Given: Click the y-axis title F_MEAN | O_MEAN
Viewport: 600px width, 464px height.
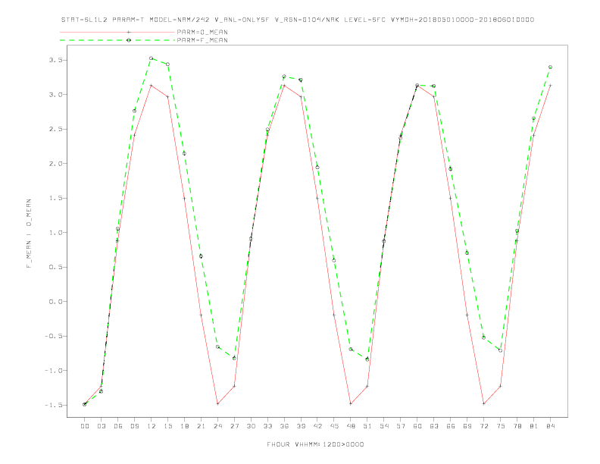Looking at the screenshot, I should point(29,234).
